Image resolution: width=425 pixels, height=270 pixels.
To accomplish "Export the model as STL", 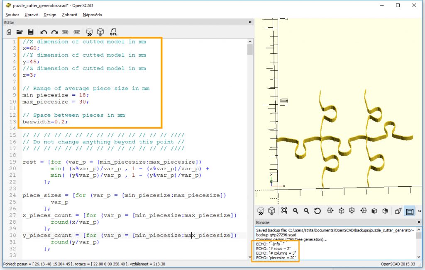I will [113, 32].
